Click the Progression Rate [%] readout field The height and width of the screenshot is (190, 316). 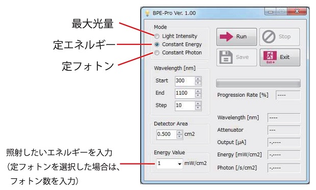click(x=288, y=95)
